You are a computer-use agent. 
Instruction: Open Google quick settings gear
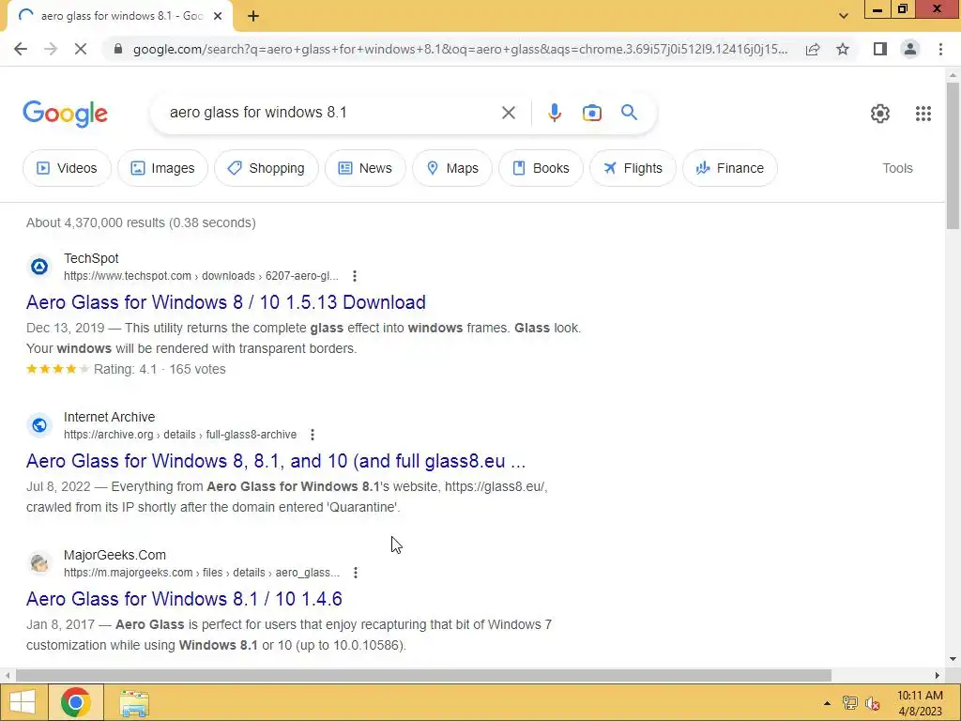pos(880,114)
